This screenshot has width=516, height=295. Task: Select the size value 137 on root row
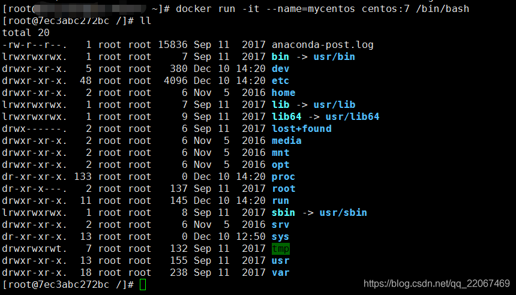point(179,189)
